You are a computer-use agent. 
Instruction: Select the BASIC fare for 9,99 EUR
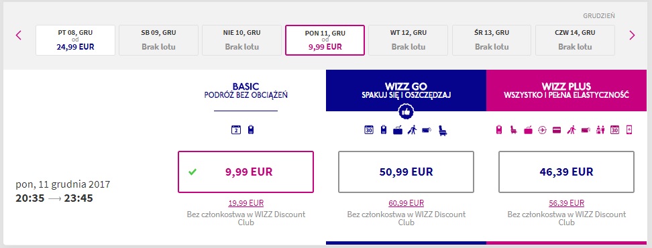246,172
